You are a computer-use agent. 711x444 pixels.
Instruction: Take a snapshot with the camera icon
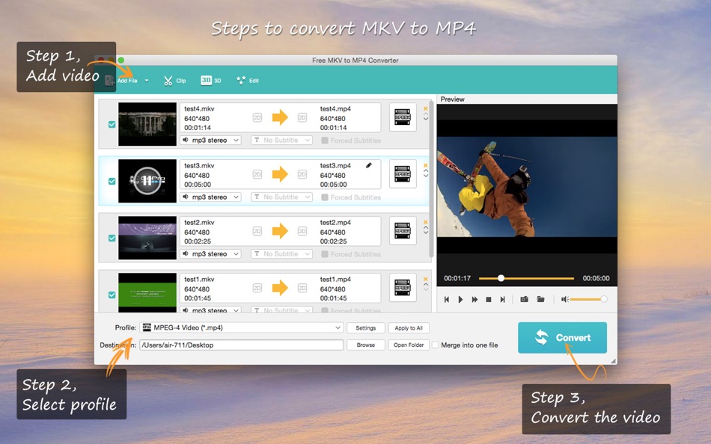[x=524, y=299]
